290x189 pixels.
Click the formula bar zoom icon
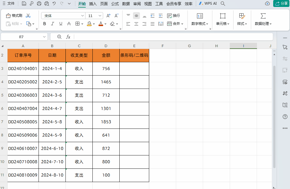(59, 37)
